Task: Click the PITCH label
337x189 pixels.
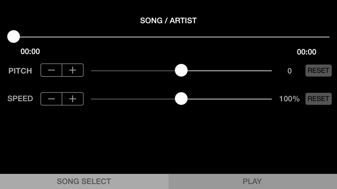Action: tap(20, 71)
